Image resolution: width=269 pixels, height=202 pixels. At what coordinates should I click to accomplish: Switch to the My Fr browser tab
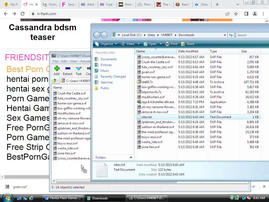(12, 4)
